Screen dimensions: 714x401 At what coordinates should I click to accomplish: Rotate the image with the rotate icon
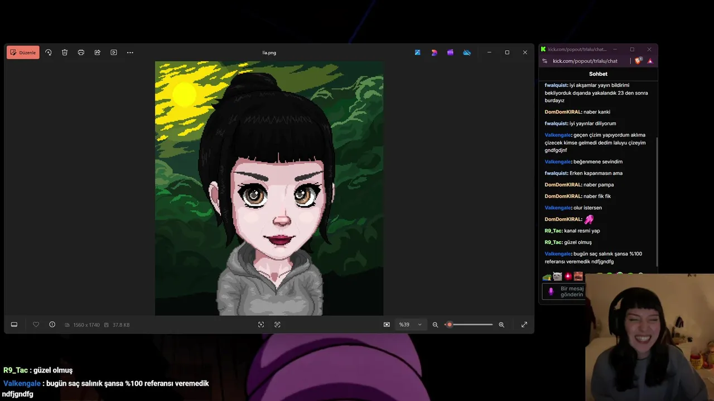coord(49,52)
